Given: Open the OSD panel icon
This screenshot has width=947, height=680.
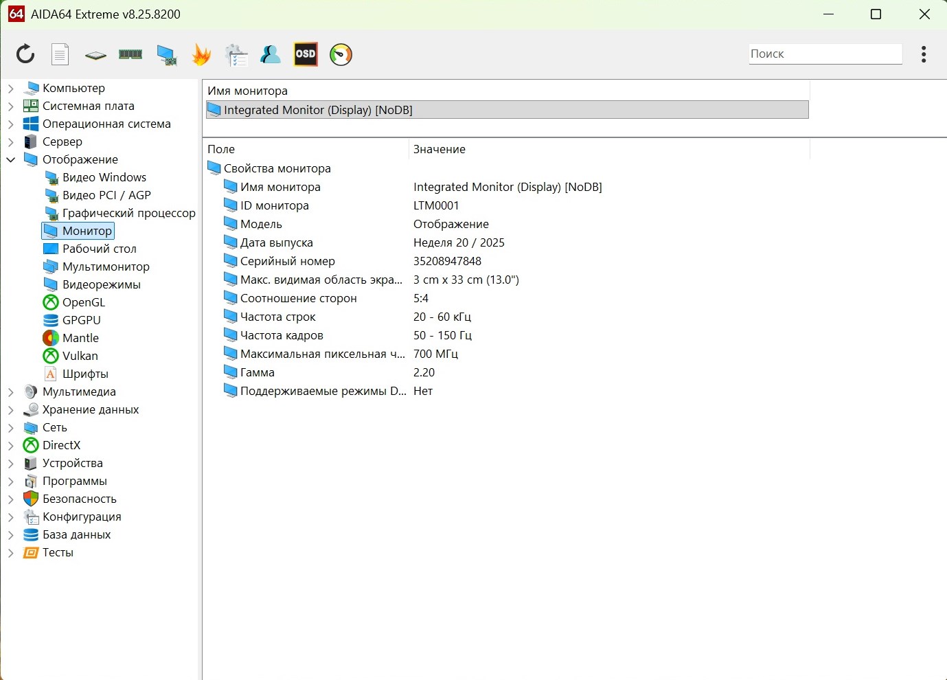Looking at the screenshot, I should pyautogui.click(x=306, y=54).
